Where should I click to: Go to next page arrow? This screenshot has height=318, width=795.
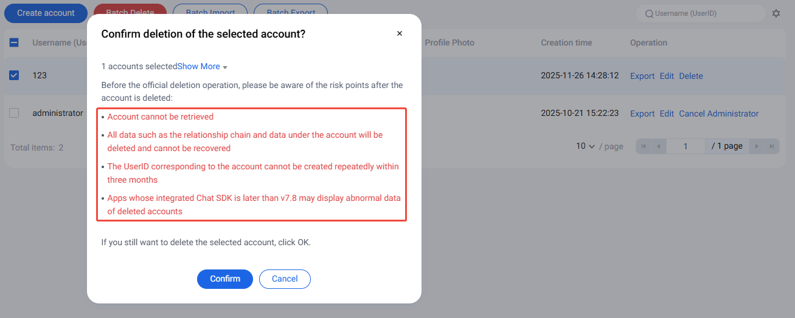point(757,146)
